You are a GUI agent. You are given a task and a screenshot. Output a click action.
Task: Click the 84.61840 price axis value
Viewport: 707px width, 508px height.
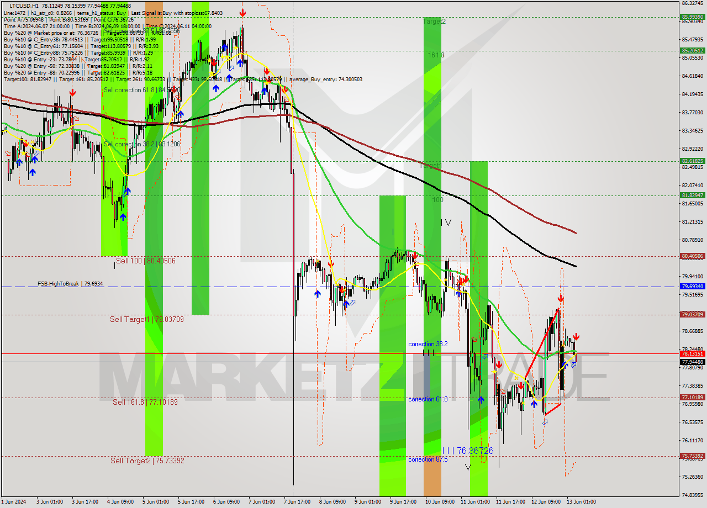pyautogui.click(x=692, y=76)
